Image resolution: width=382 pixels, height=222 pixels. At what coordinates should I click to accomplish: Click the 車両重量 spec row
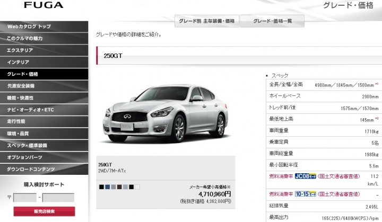pos(324,131)
